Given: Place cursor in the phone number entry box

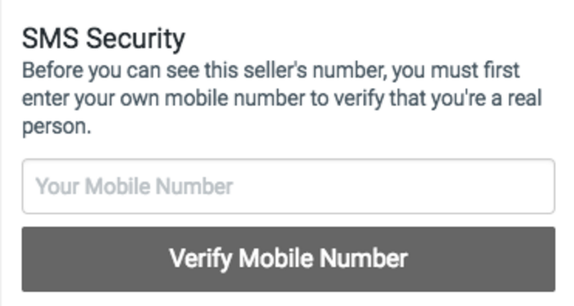Looking at the screenshot, I should tap(289, 186).
